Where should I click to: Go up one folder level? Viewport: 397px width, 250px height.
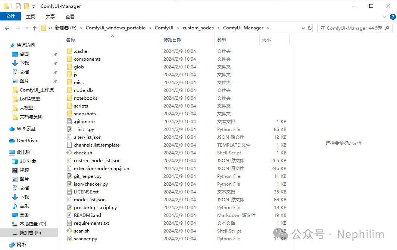35,28
